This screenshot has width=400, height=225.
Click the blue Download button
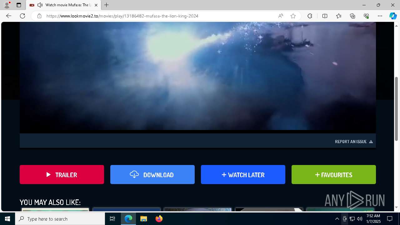coord(152,175)
